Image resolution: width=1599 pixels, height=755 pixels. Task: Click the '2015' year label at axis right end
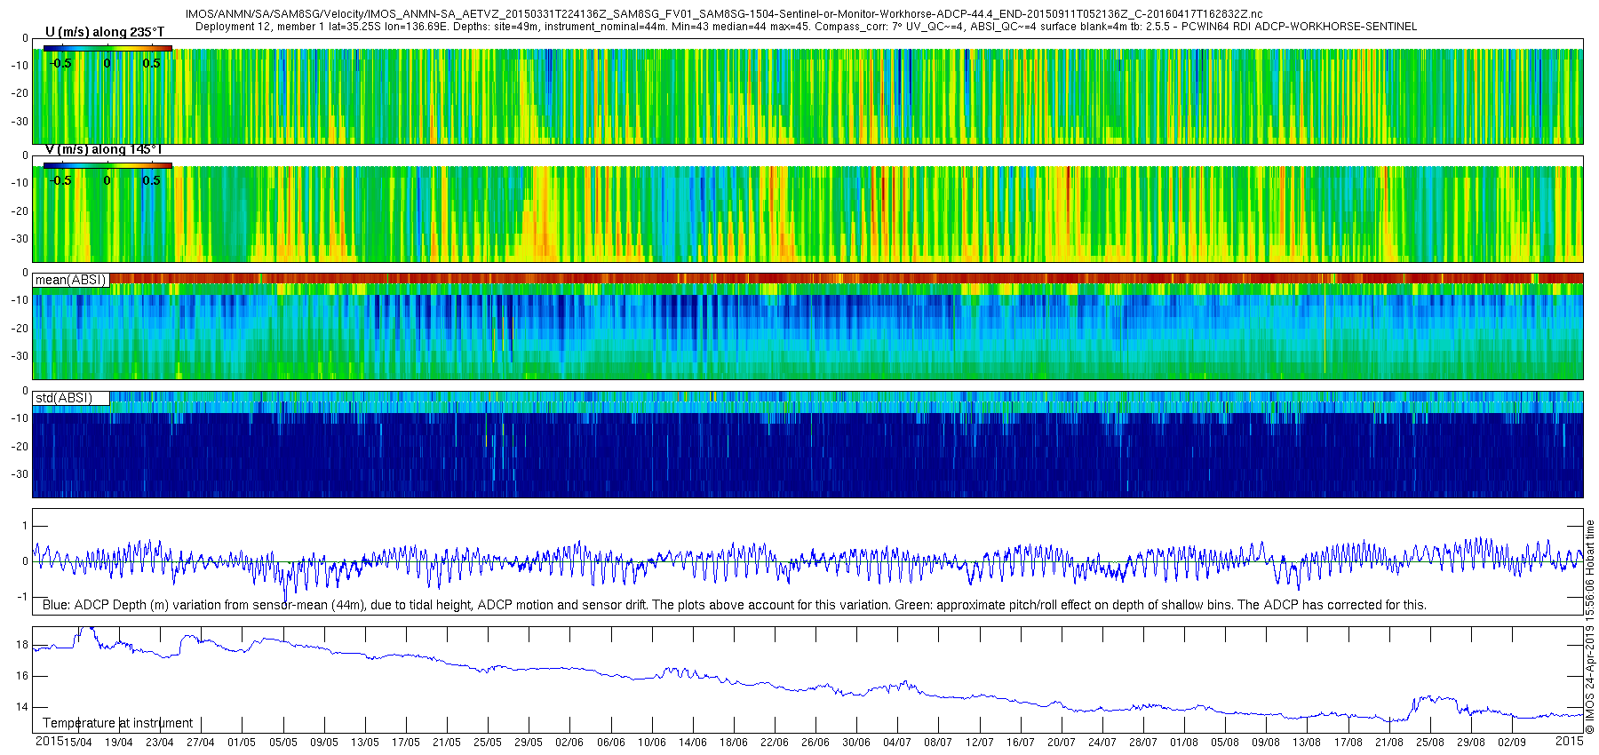pos(1570,741)
